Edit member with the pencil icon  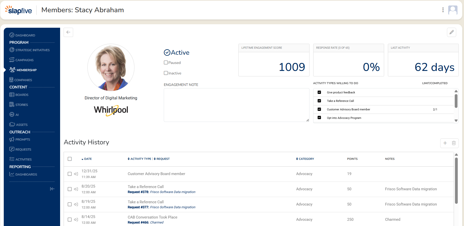(x=451, y=32)
